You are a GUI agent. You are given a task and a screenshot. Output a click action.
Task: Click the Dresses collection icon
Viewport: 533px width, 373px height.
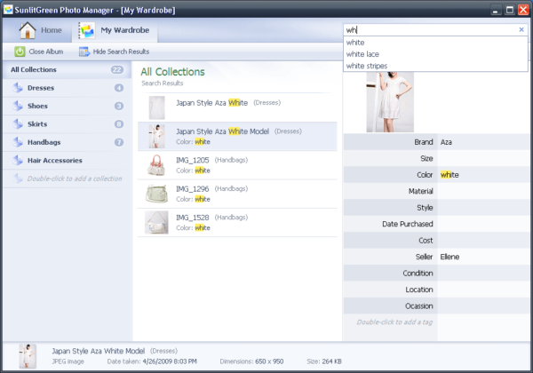[x=18, y=88]
